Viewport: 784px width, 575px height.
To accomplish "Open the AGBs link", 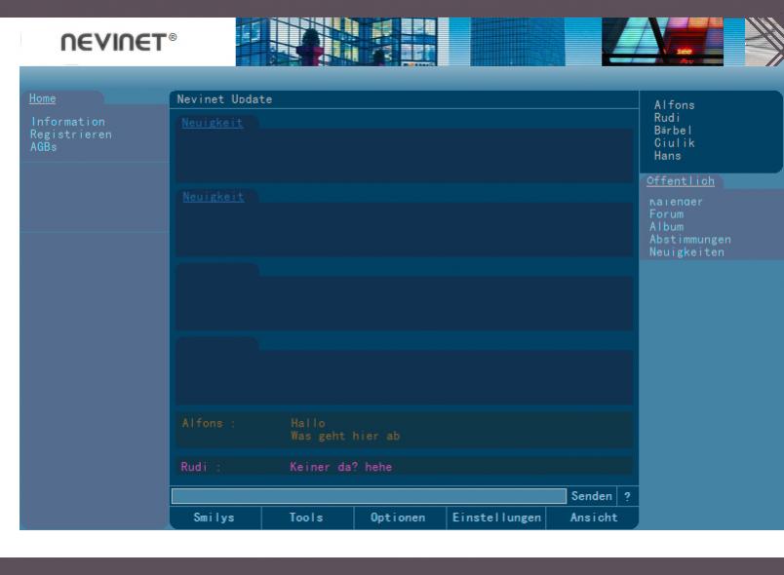I will point(44,147).
